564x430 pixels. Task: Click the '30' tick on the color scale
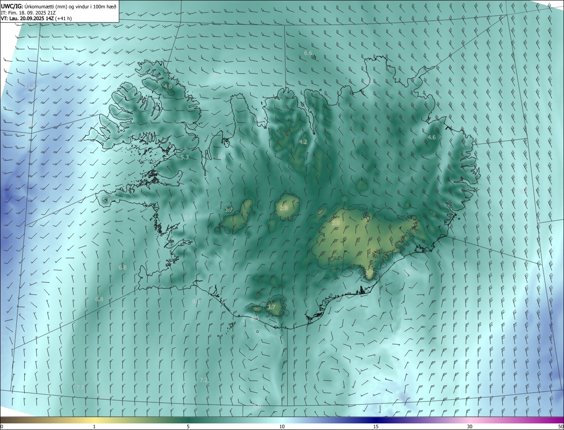pyautogui.click(x=470, y=427)
